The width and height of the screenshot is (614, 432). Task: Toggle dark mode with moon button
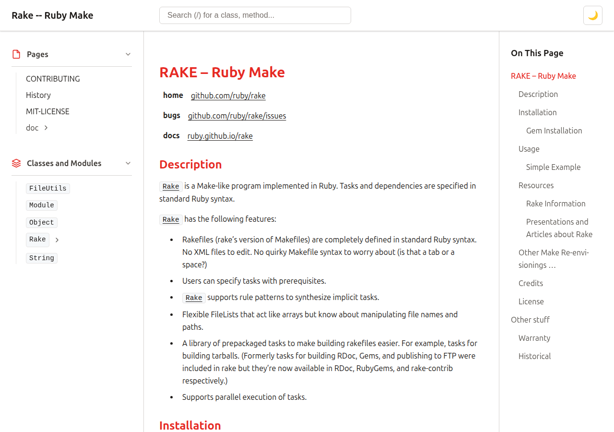pyautogui.click(x=592, y=15)
